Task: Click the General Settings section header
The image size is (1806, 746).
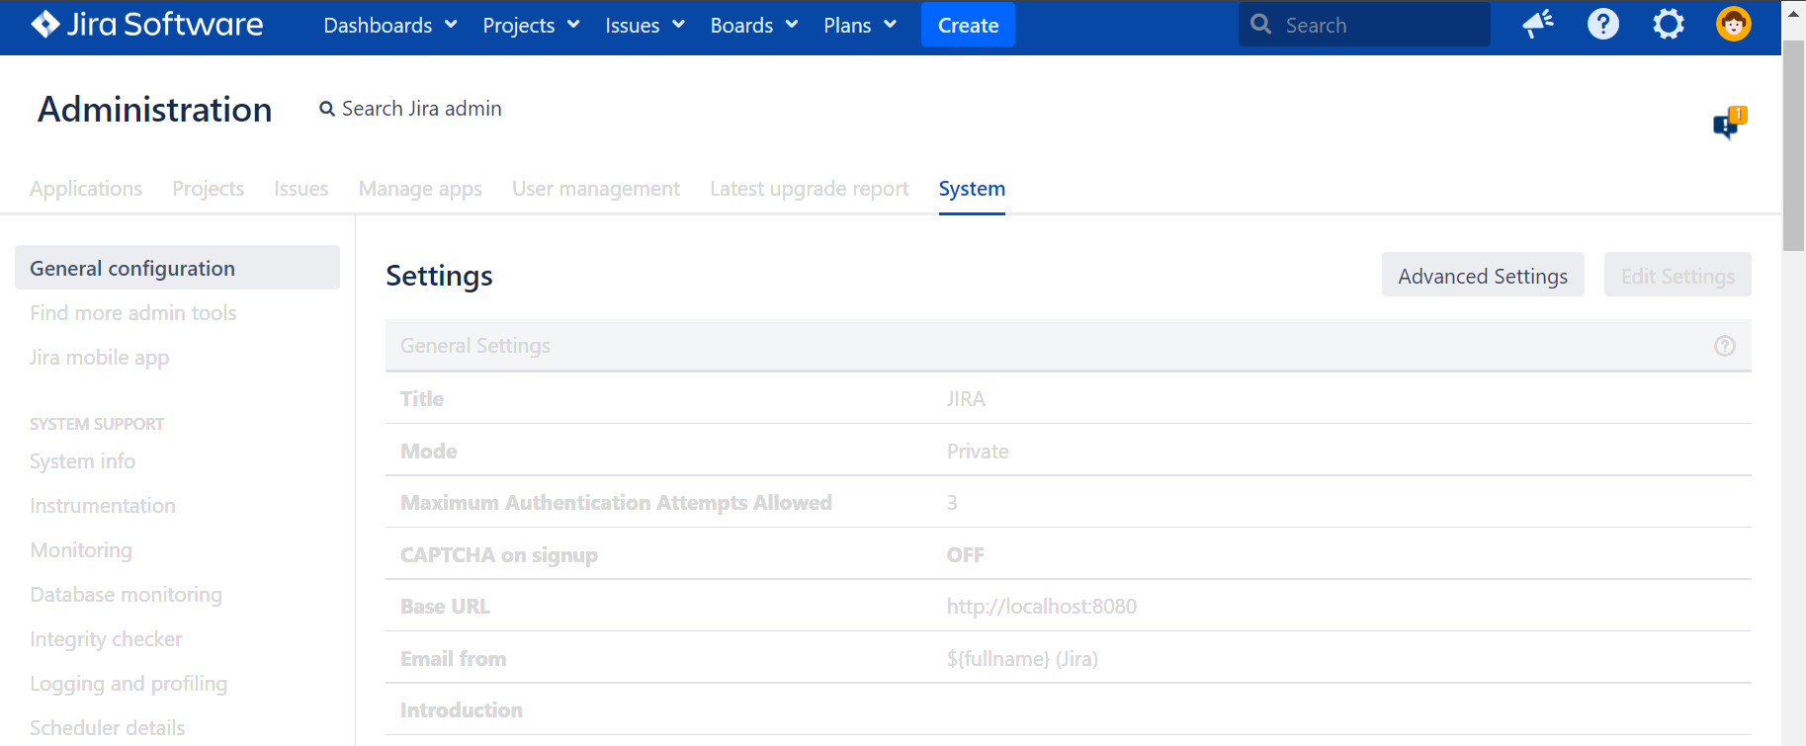Action: tap(1069, 346)
